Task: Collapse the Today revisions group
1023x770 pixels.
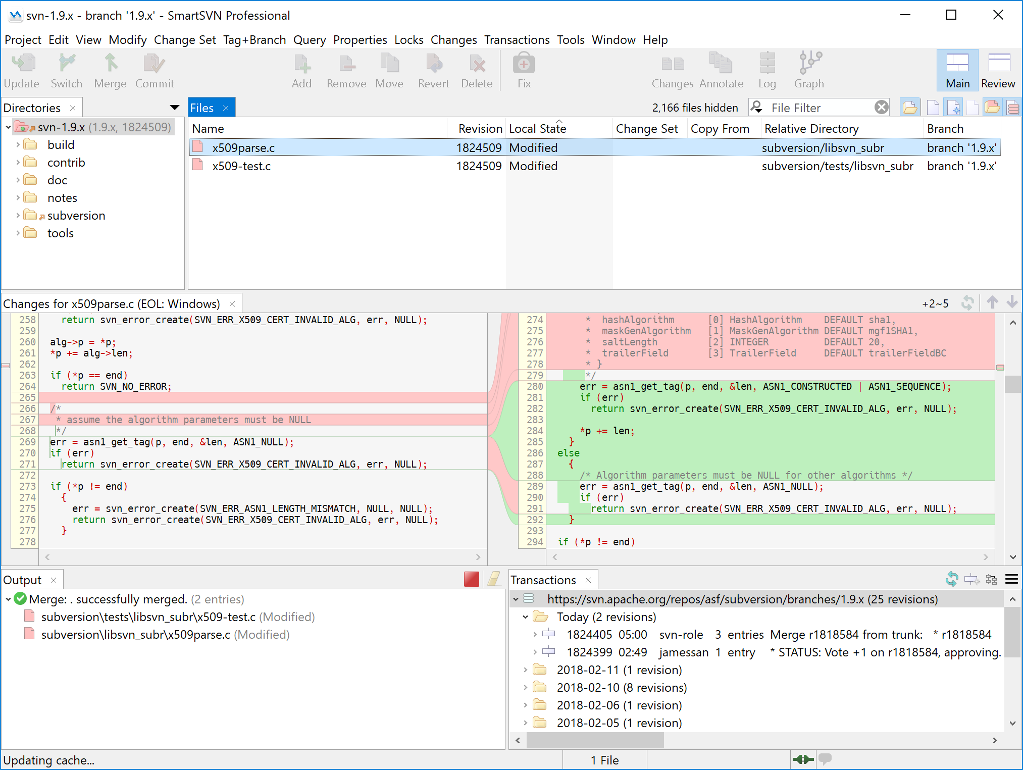Action: (x=525, y=617)
